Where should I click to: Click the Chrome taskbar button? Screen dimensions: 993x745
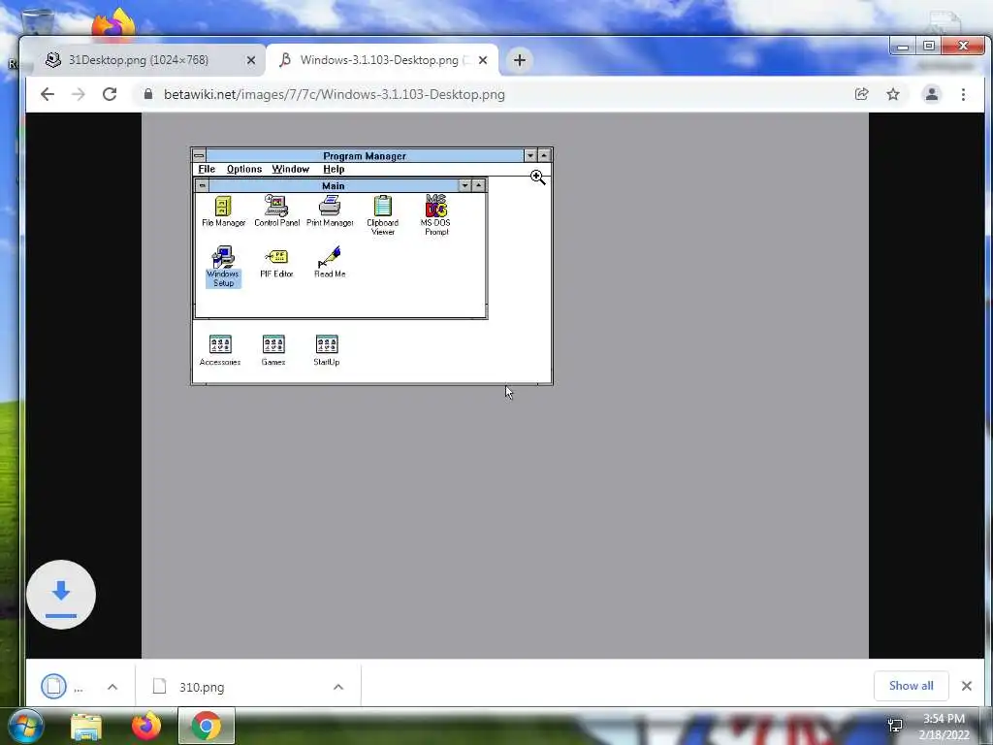207,726
